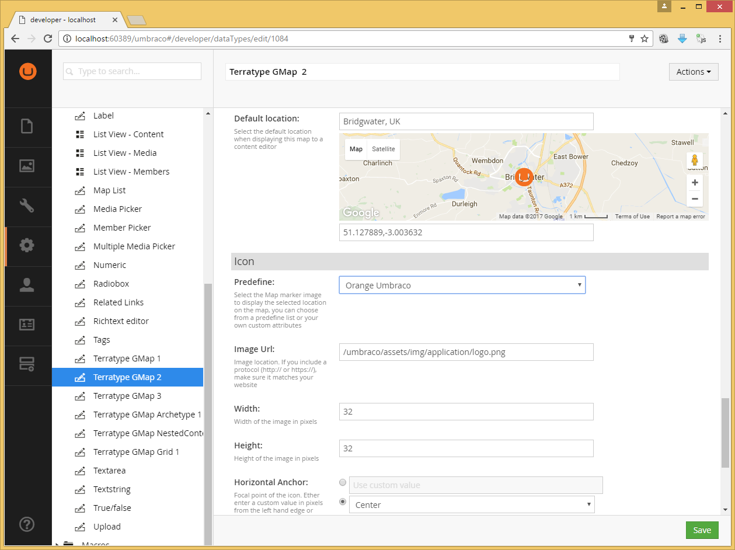Click the Google logo on the map

tap(361, 213)
